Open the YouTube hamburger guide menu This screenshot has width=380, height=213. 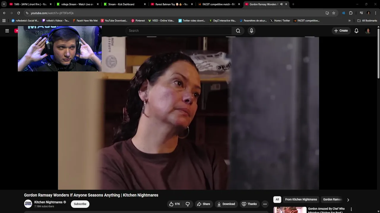coord(7,31)
